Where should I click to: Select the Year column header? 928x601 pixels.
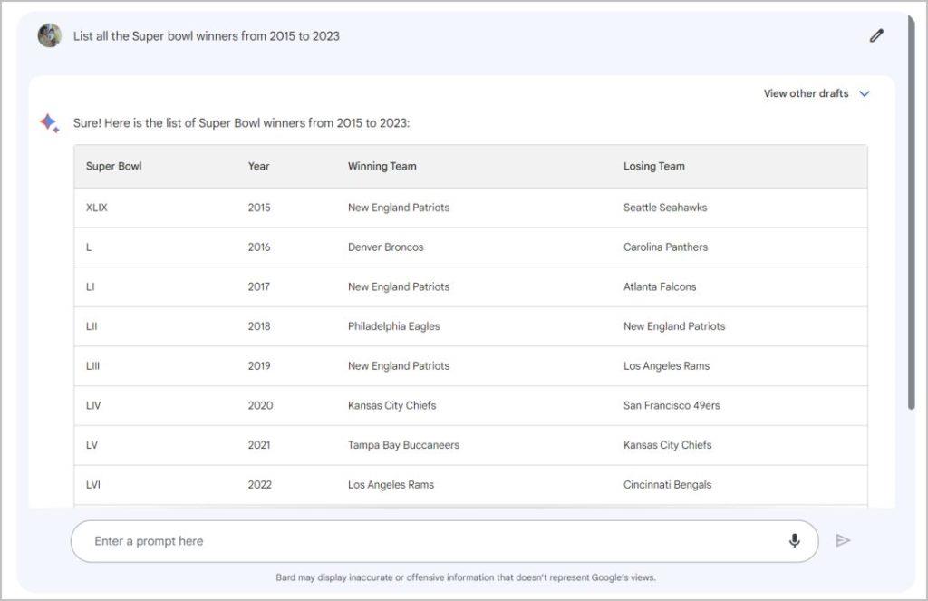(x=258, y=167)
